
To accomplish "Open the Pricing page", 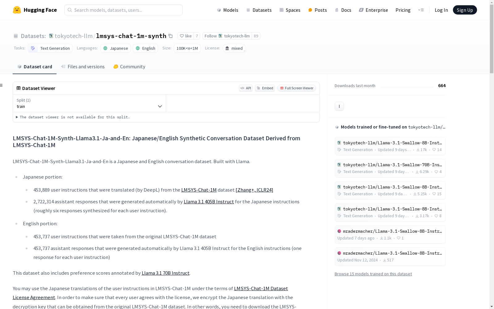I will point(403,10).
